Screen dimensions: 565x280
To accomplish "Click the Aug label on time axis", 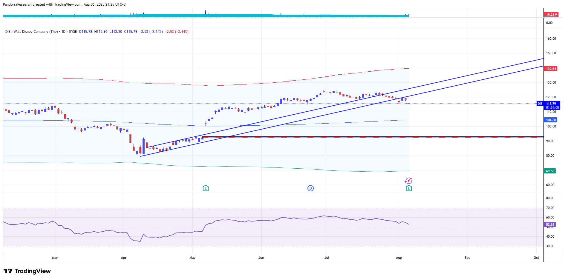I will tap(399, 258).
